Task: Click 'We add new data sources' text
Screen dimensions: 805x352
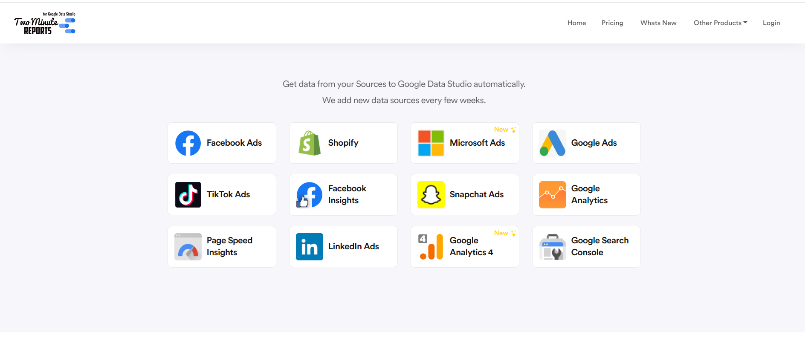Action: tap(404, 100)
